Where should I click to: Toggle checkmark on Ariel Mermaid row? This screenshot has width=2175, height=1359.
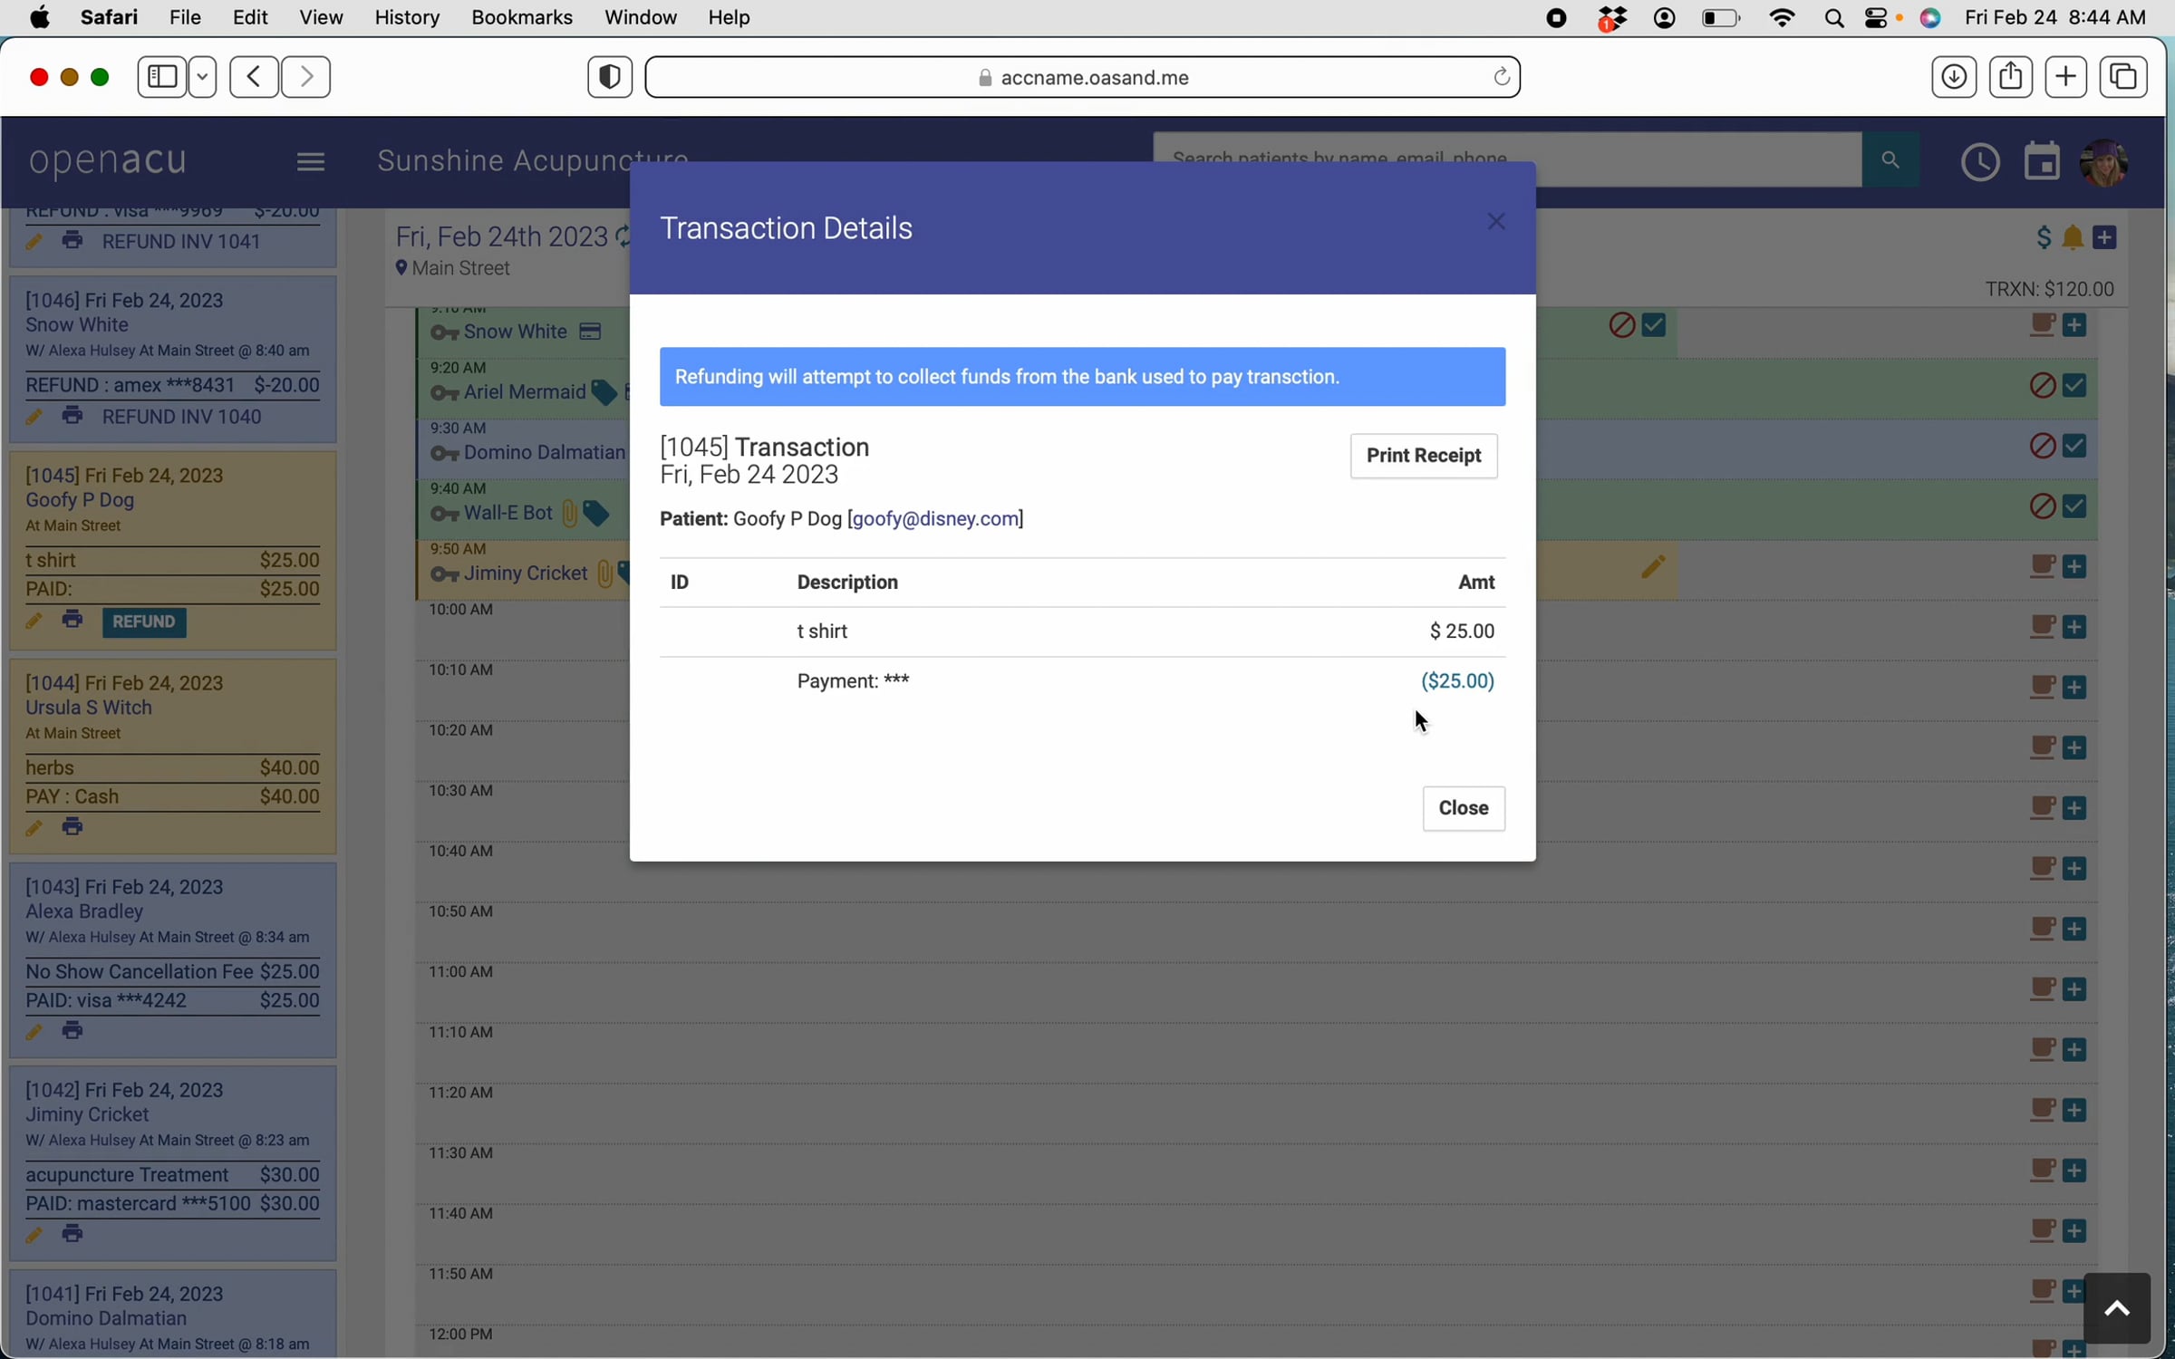2074,386
